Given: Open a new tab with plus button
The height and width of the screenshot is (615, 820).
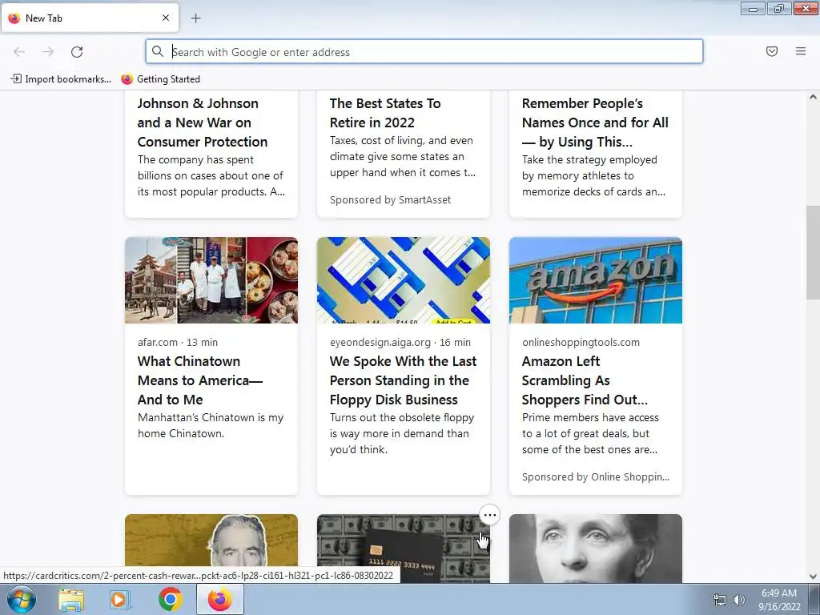Looking at the screenshot, I should click(195, 18).
